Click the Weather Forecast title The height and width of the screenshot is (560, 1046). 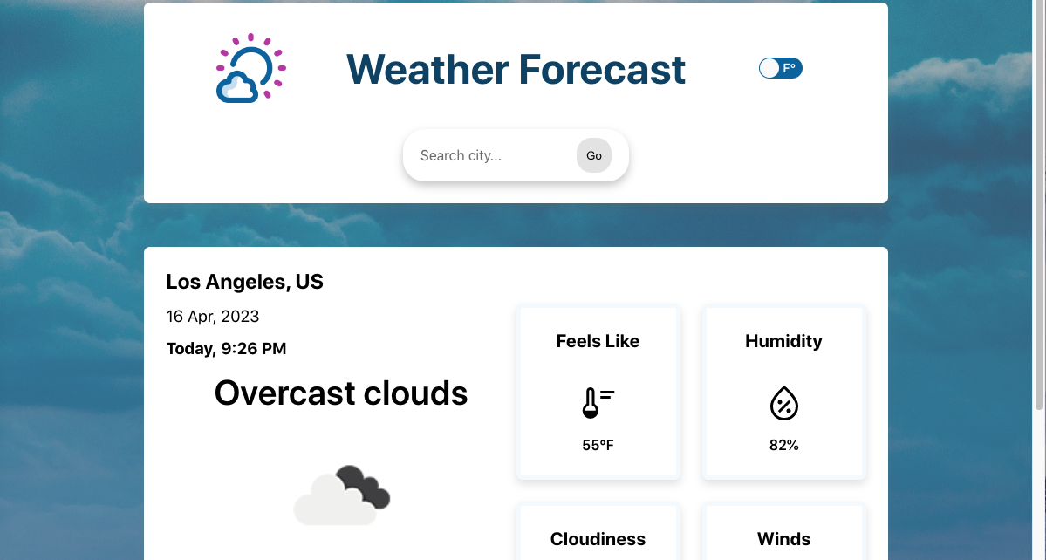[516, 69]
